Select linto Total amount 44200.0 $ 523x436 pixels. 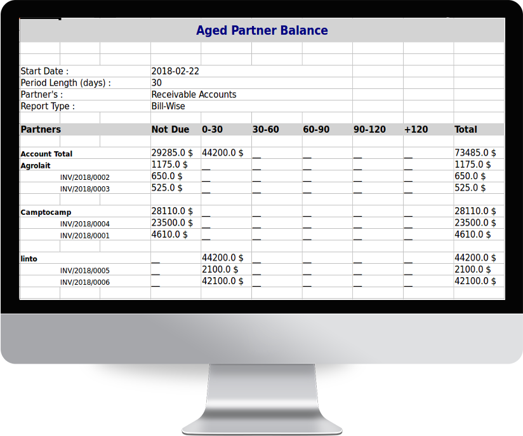pyautogui.click(x=475, y=258)
